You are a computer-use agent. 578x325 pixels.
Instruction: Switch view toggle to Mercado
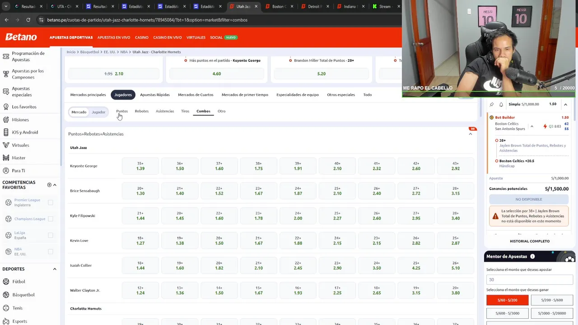click(x=79, y=112)
